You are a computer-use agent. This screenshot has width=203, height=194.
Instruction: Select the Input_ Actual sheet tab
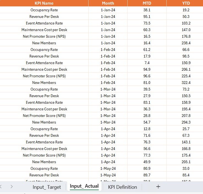pyautogui.click(x=84, y=186)
